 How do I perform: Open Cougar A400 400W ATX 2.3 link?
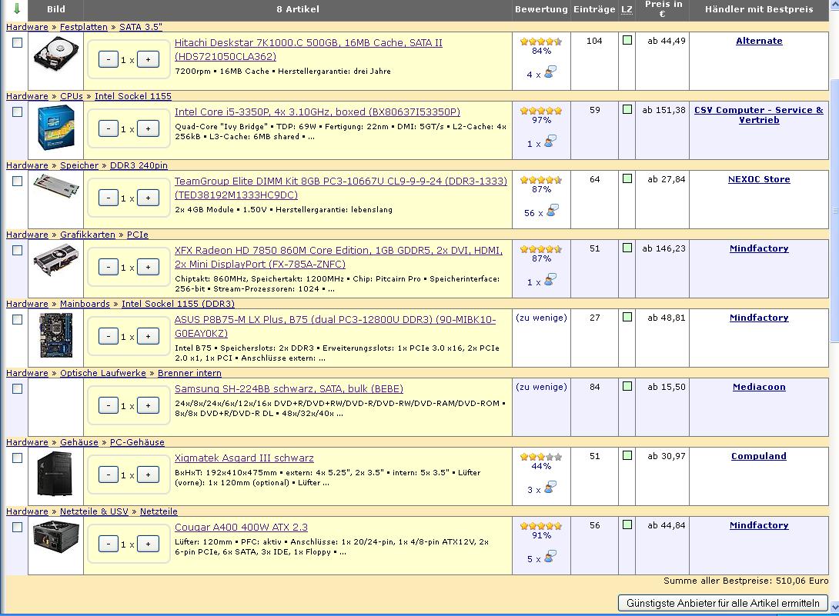pyautogui.click(x=241, y=528)
